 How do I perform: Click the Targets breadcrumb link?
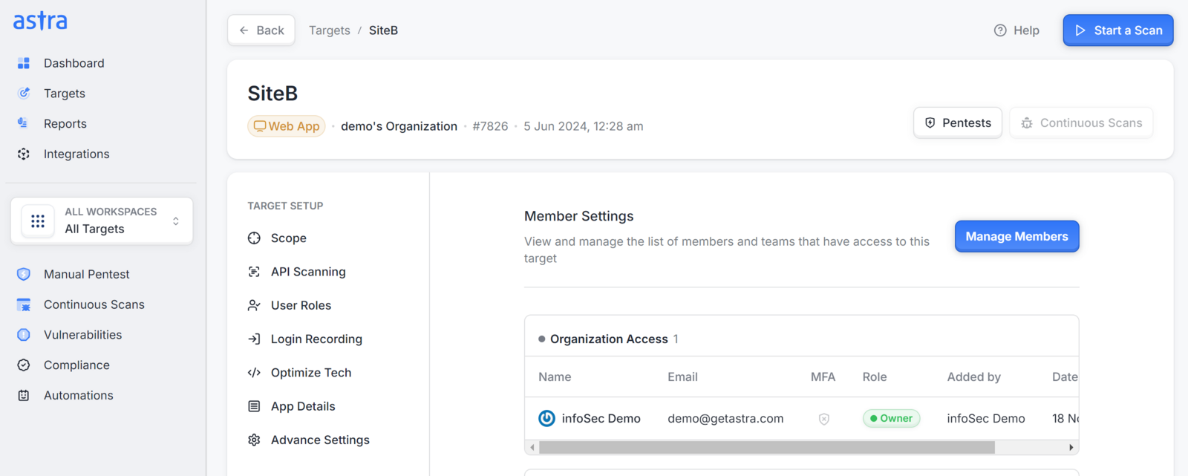point(330,30)
